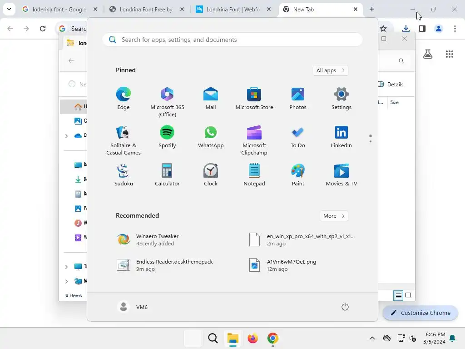Image resolution: width=465 pixels, height=349 pixels.
Task: Open the Edge app
Action: [x=124, y=99]
